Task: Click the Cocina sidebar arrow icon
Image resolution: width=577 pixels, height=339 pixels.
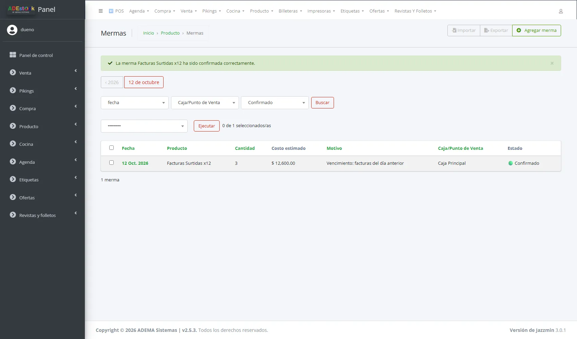Action: [x=13, y=144]
